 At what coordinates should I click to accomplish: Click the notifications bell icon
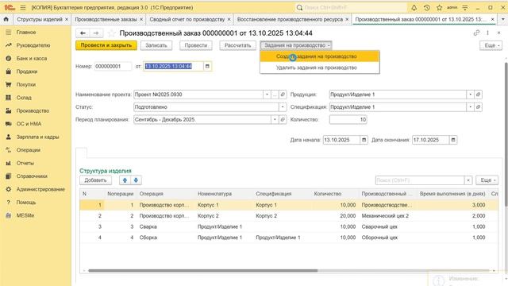tap(414, 7)
